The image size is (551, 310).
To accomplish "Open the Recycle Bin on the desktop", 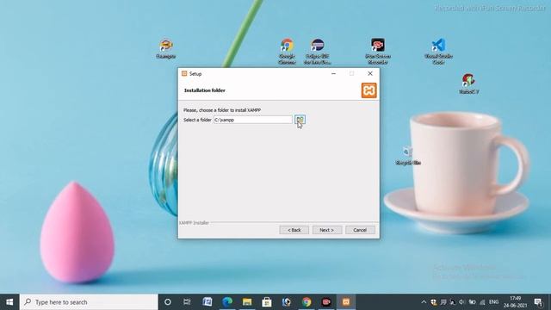I will (408, 156).
